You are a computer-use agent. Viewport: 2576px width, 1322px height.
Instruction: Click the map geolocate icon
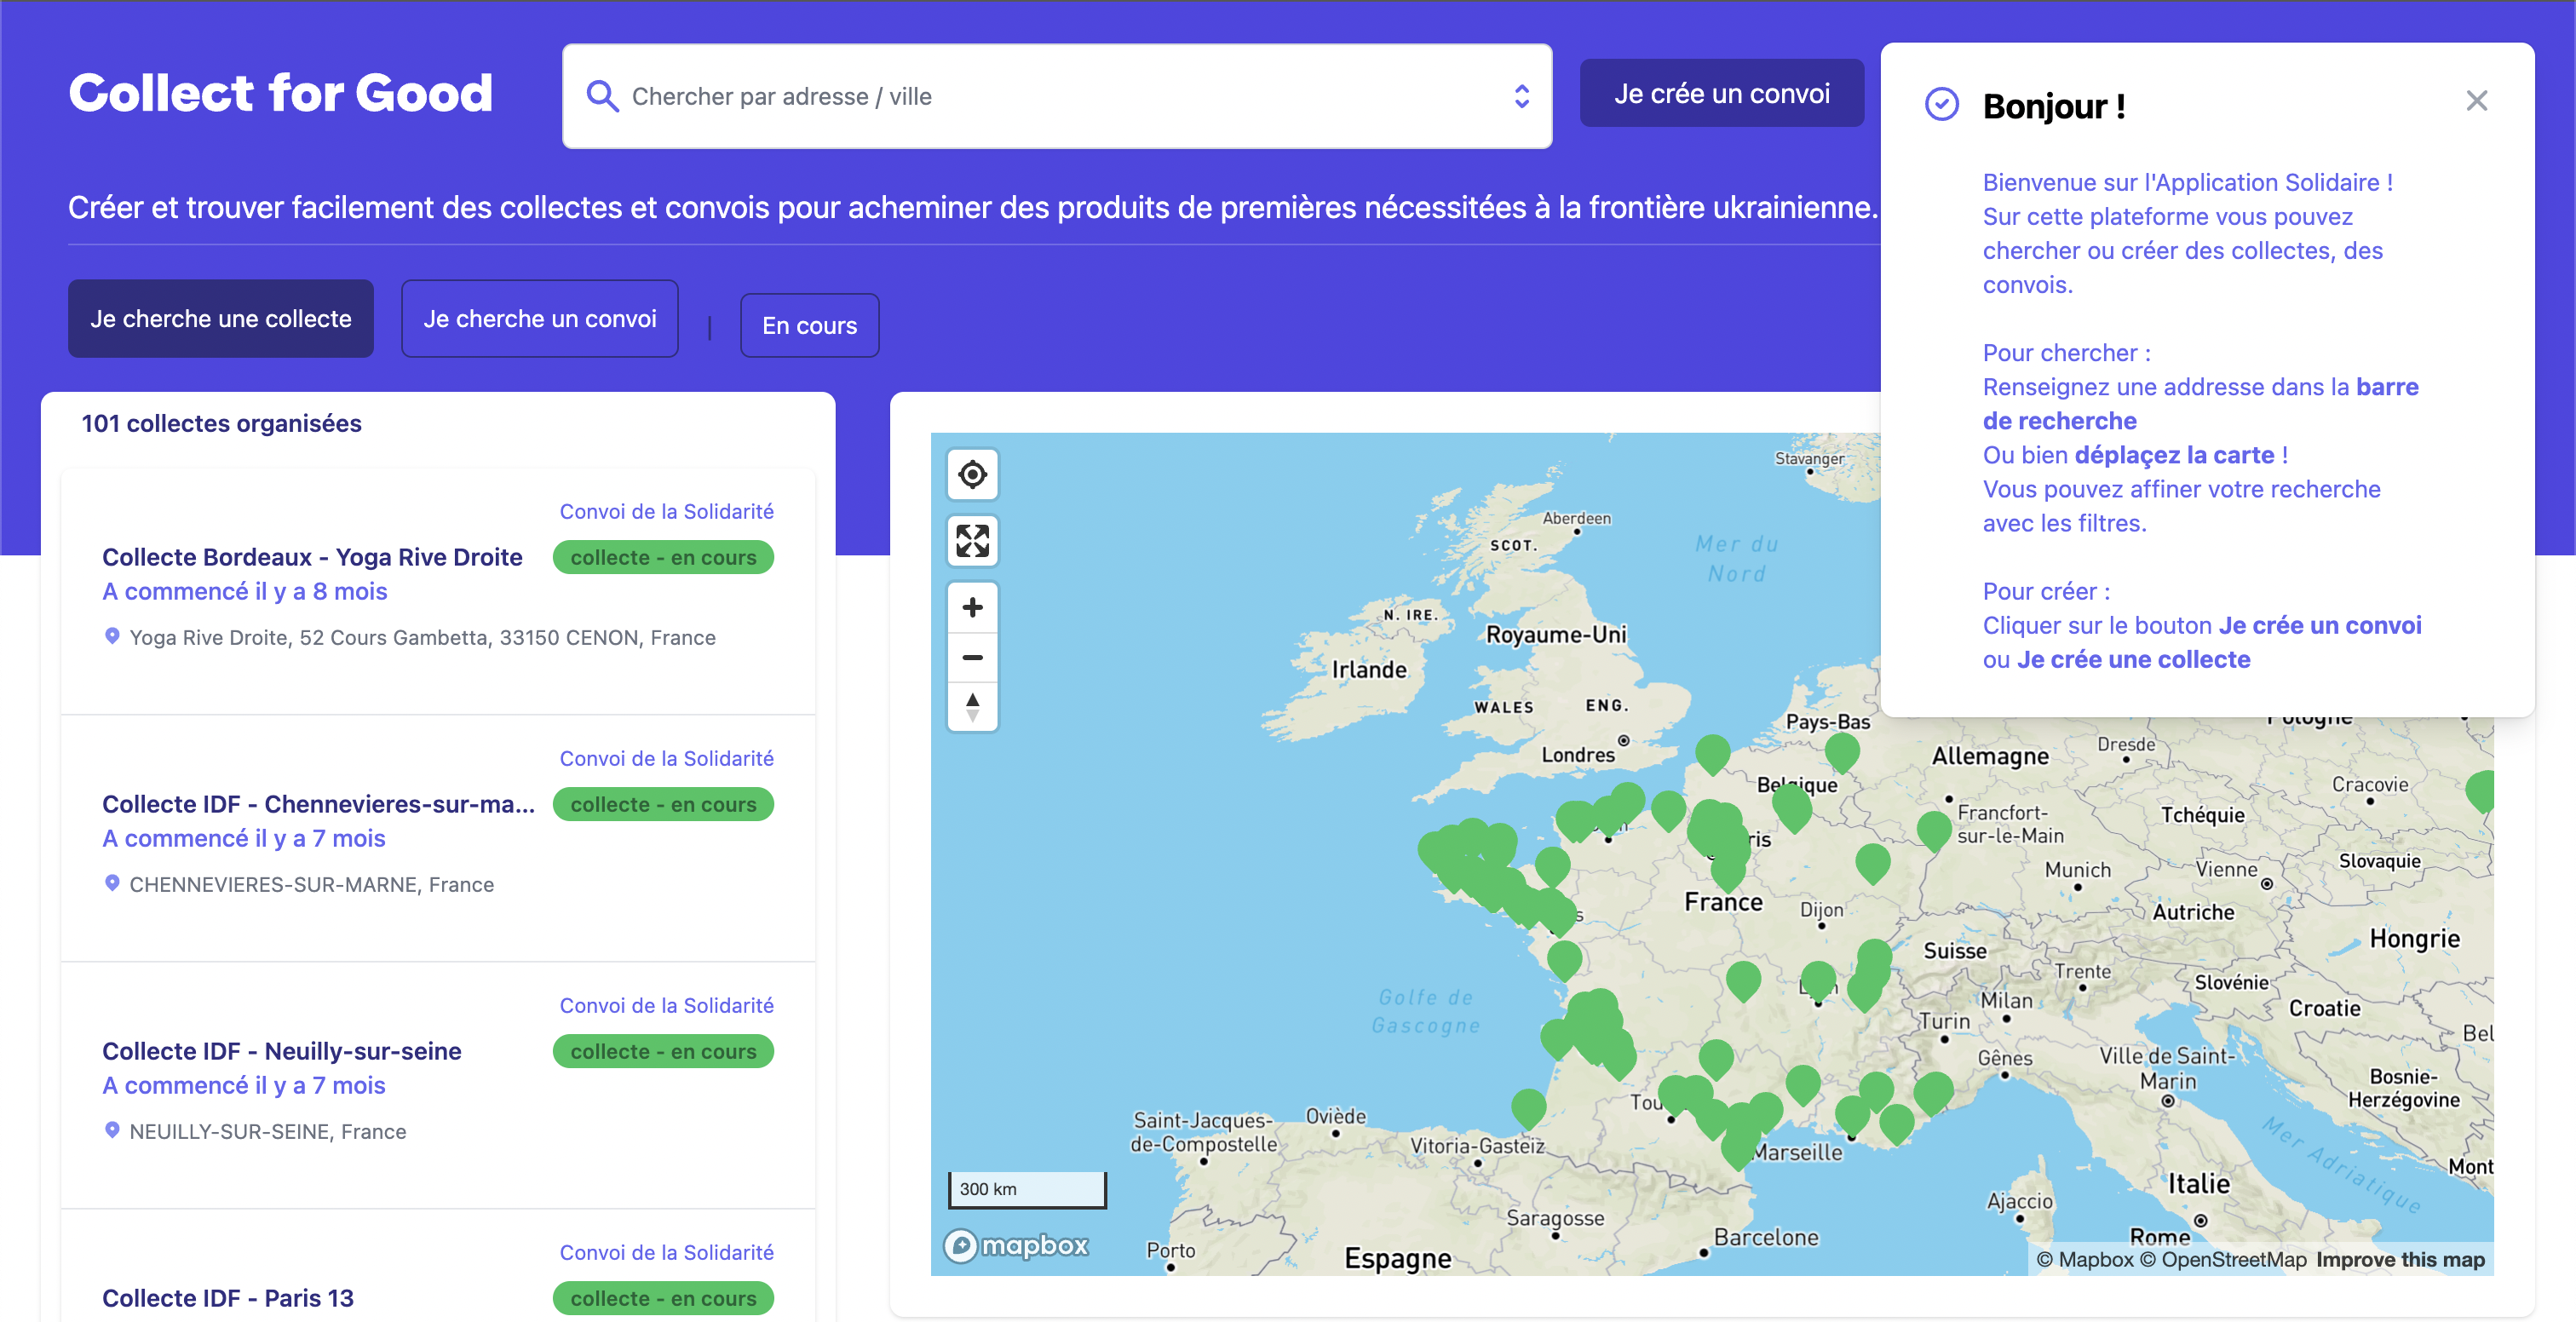(972, 475)
